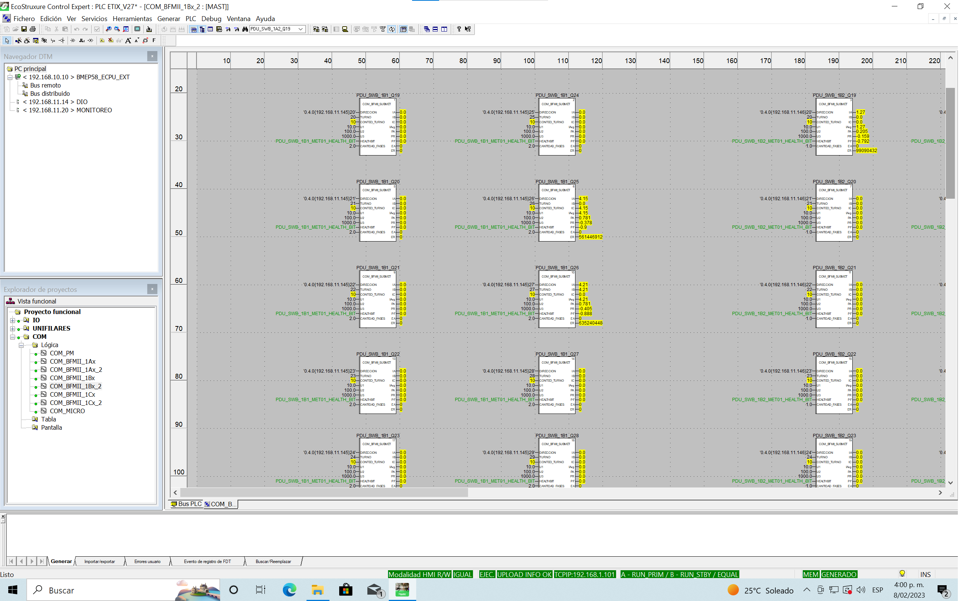Click the Tile horizontally window icon
Screen dimensions: 959x601
point(436,29)
